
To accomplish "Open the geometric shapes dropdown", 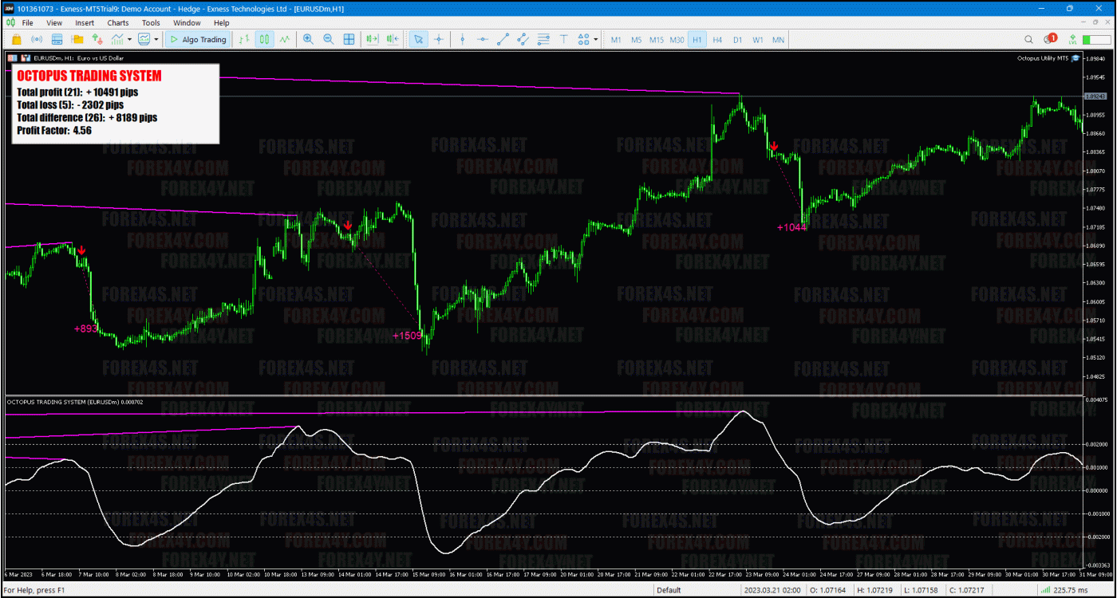I will click(x=594, y=38).
